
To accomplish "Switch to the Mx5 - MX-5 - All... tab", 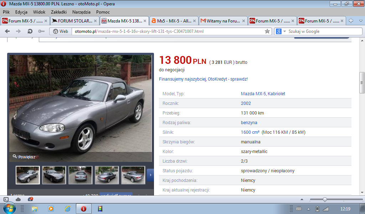I will (174, 21).
